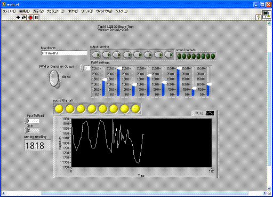
Task: Click the Gain stepper arrows
Action: [26, 130]
